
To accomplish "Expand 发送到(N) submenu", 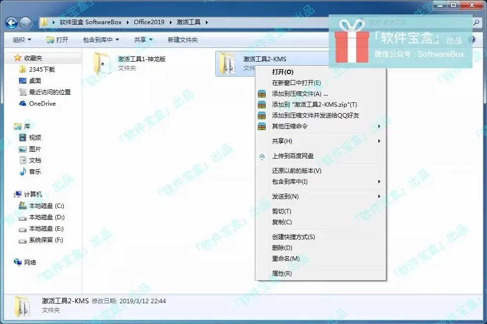I will [320, 196].
